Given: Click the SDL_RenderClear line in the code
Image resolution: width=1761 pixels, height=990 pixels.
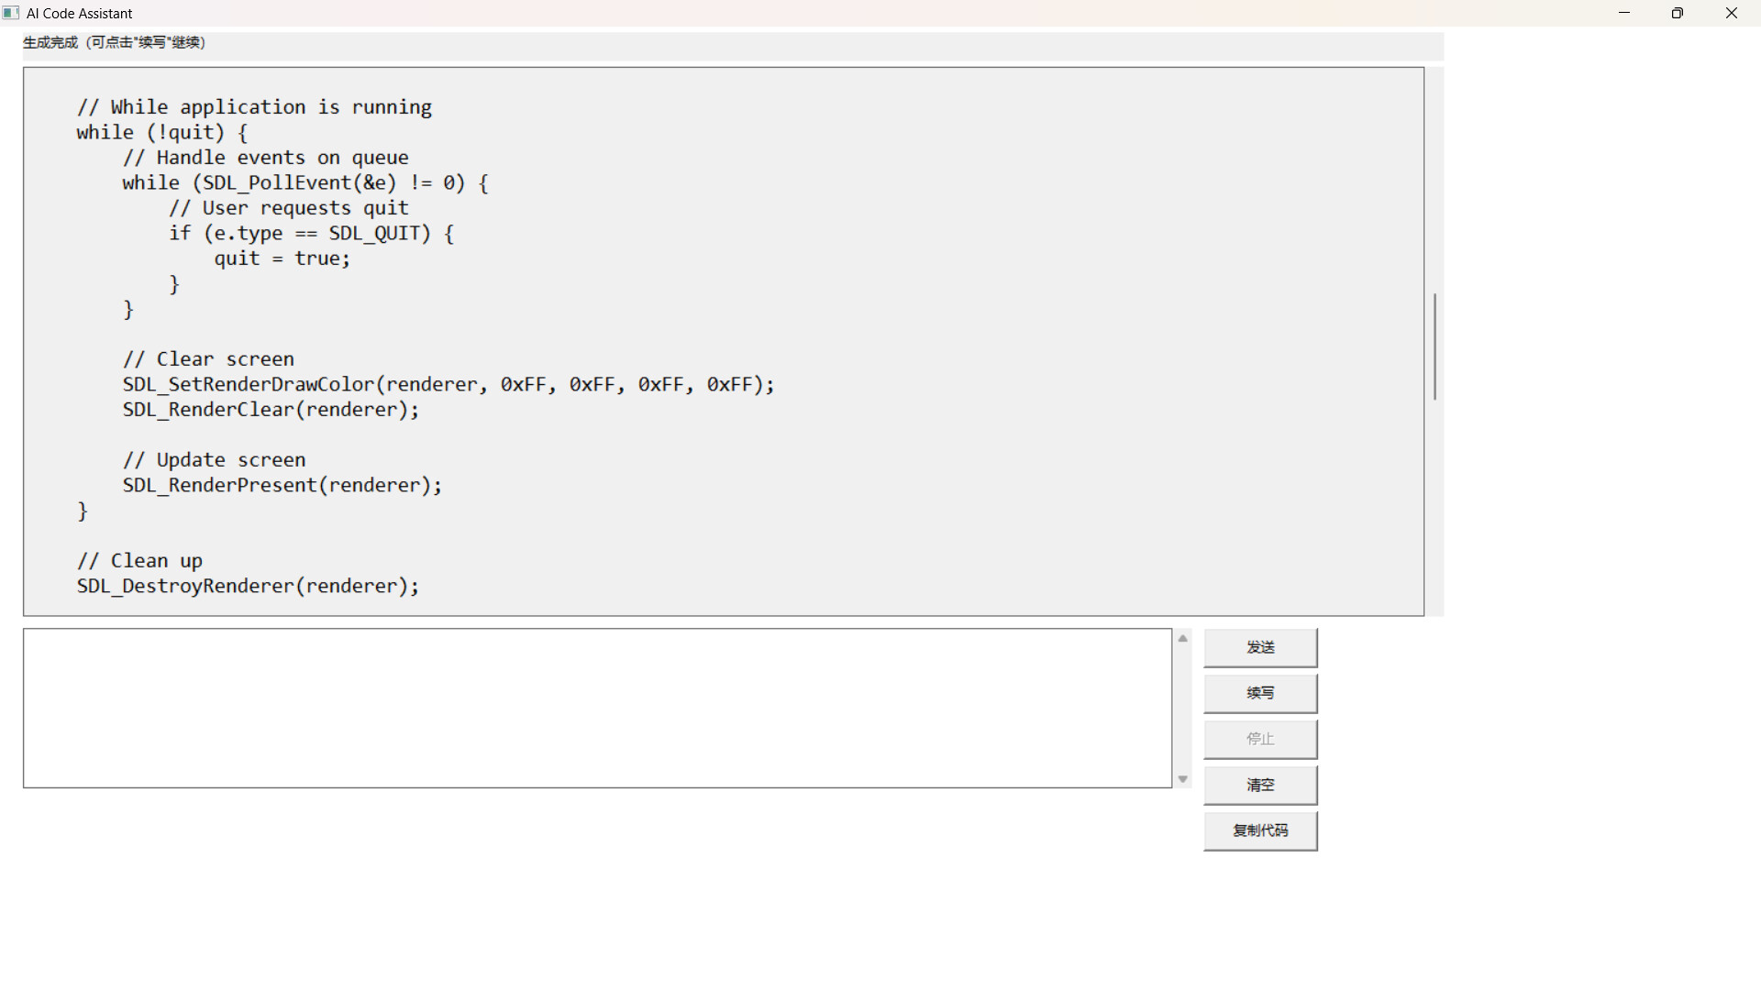Looking at the screenshot, I should (x=271, y=410).
